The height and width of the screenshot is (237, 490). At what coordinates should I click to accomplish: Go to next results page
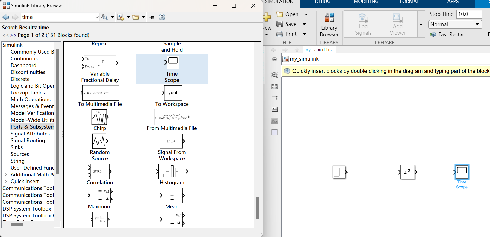13,35
